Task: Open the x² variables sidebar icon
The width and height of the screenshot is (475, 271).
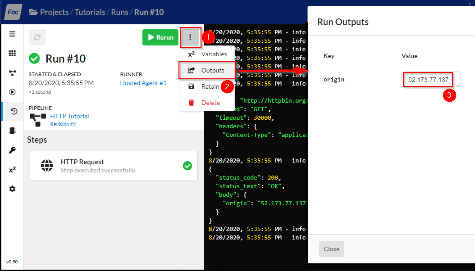Action: (x=12, y=170)
